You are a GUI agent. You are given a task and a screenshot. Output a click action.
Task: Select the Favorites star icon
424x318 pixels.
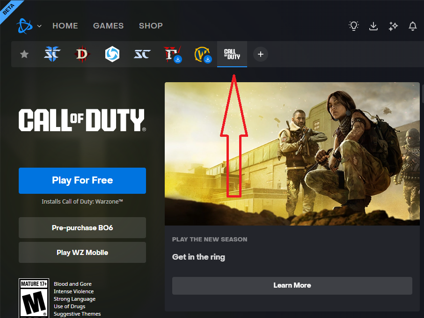(24, 54)
